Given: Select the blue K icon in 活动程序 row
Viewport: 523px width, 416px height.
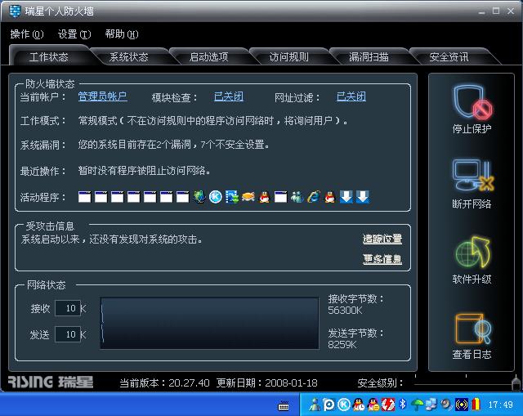Looking at the screenshot, I should [216, 197].
